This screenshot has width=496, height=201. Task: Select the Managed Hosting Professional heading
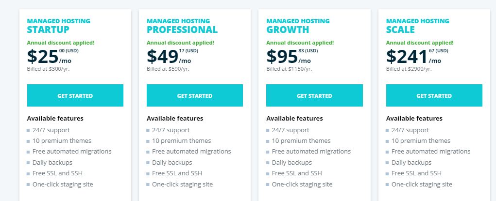tap(182, 26)
